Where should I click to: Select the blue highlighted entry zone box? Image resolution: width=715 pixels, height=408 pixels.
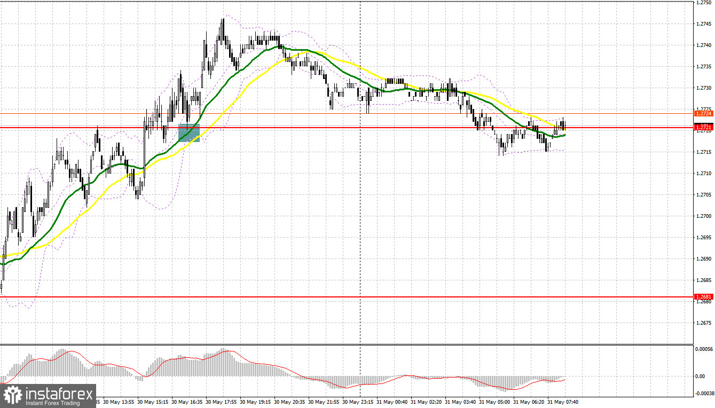coord(188,133)
